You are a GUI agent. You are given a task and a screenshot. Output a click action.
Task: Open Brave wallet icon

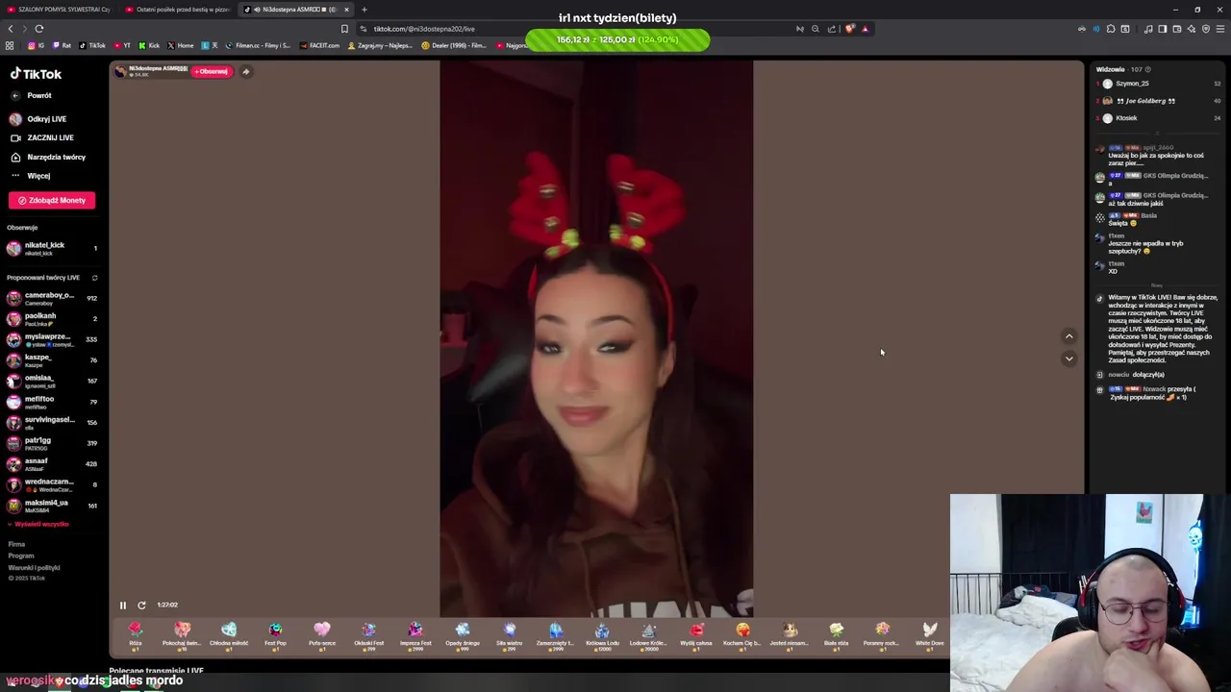point(1177,29)
